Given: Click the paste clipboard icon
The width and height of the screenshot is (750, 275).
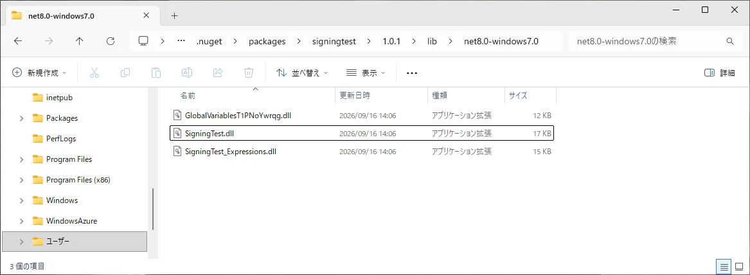Looking at the screenshot, I should tap(156, 73).
